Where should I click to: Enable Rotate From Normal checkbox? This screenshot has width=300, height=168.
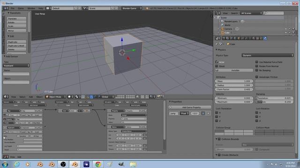click(x=257, y=66)
